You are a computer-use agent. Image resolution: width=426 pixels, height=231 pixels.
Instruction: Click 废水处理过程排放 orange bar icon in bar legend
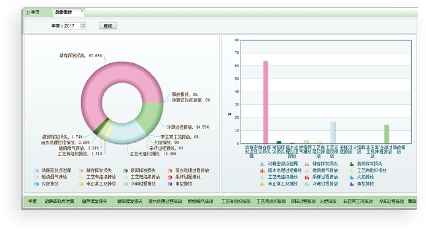click(x=263, y=170)
